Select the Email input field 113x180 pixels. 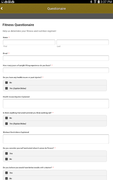click(56, 58)
